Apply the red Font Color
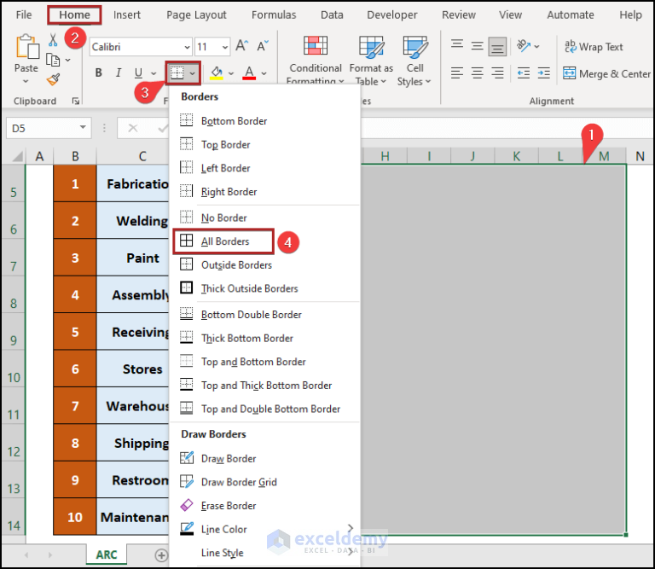The width and height of the screenshot is (655, 569). (249, 73)
